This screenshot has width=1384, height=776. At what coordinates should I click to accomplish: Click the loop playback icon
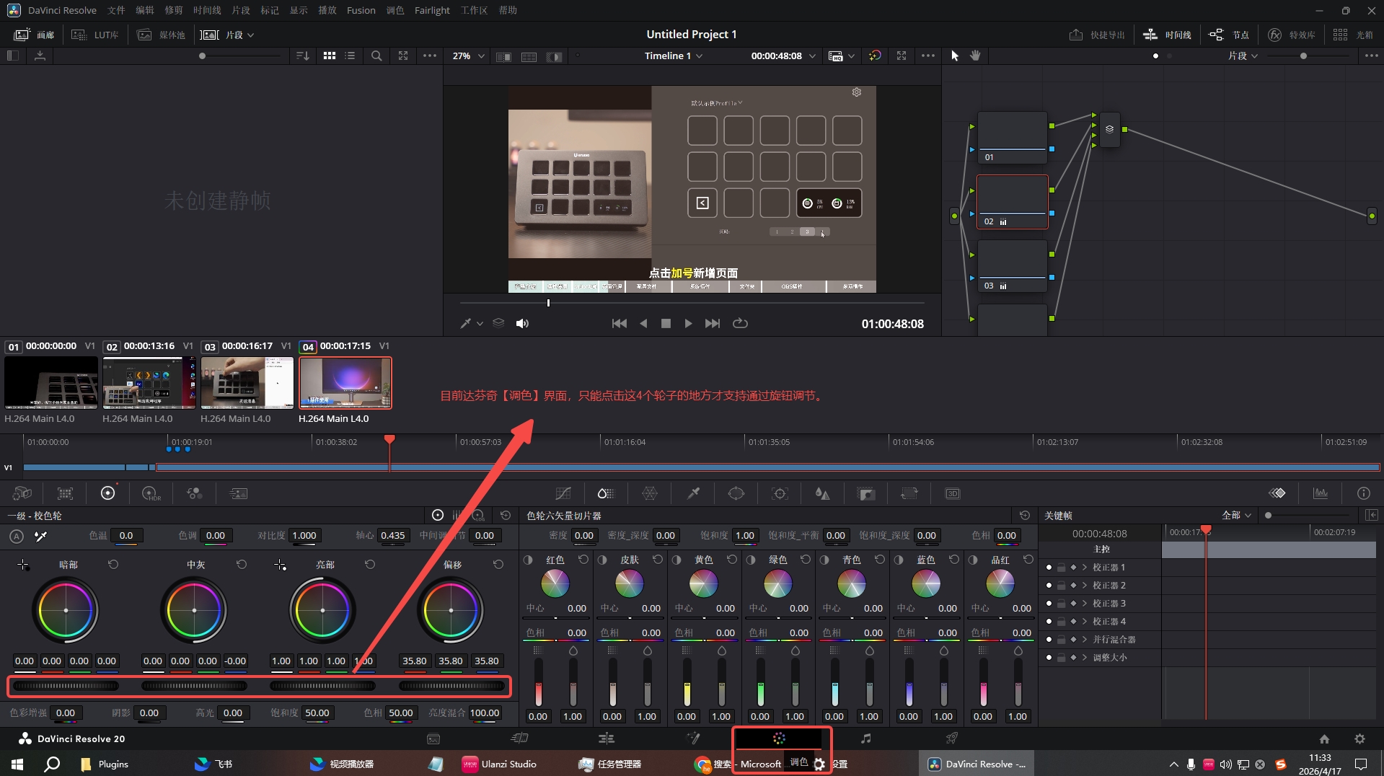740,323
